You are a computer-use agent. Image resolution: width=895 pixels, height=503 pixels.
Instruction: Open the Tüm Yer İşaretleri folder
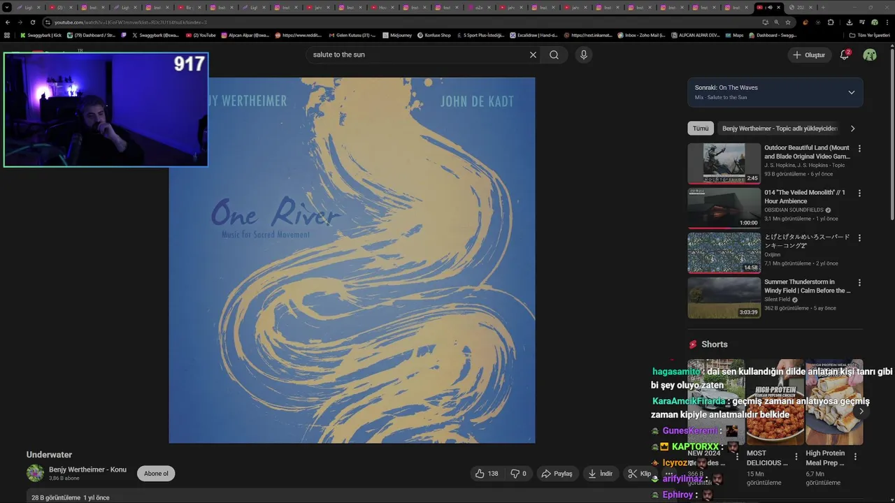click(869, 35)
